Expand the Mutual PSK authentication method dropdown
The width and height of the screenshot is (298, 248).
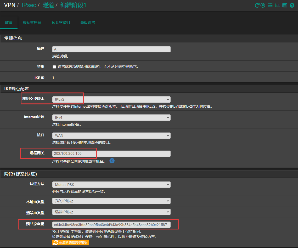click(111, 185)
